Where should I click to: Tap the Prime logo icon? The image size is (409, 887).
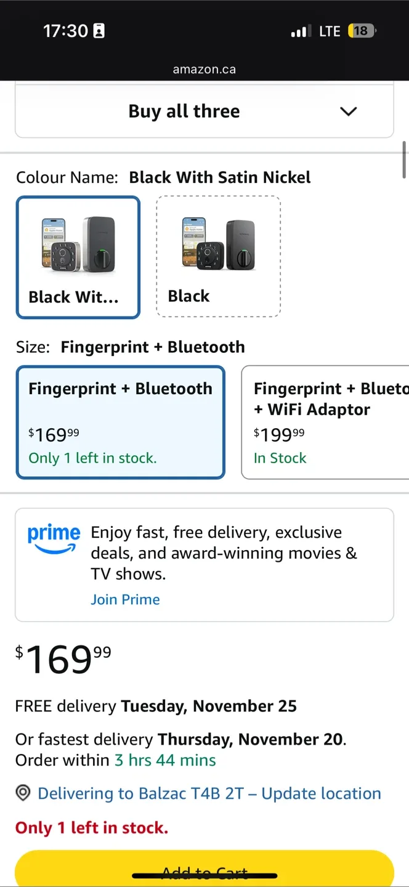coord(54,538)
